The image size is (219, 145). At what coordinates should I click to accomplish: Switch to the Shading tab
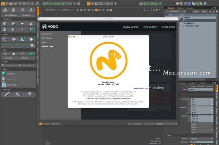[180, 8]
